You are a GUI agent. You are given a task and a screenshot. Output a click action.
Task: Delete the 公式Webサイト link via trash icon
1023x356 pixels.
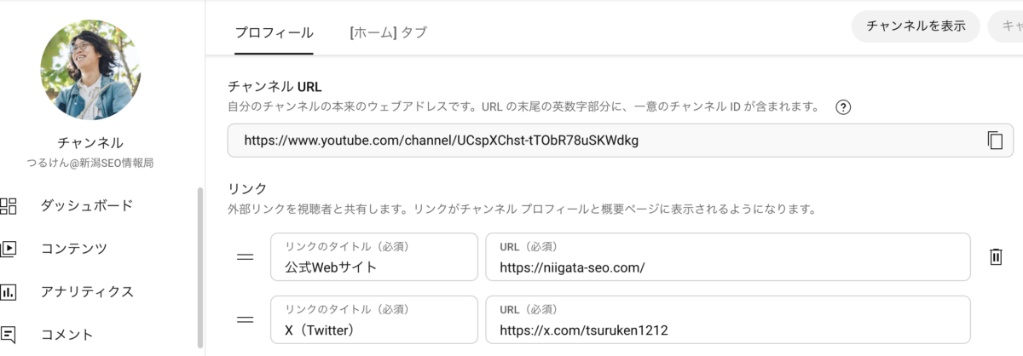click(x=995, y=256)
